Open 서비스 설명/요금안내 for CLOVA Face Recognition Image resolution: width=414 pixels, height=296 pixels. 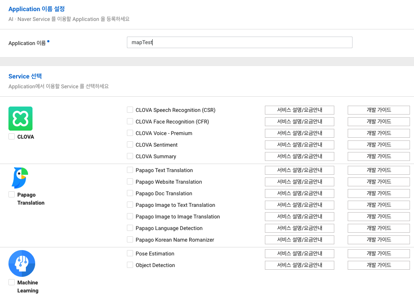pos(300,122)
